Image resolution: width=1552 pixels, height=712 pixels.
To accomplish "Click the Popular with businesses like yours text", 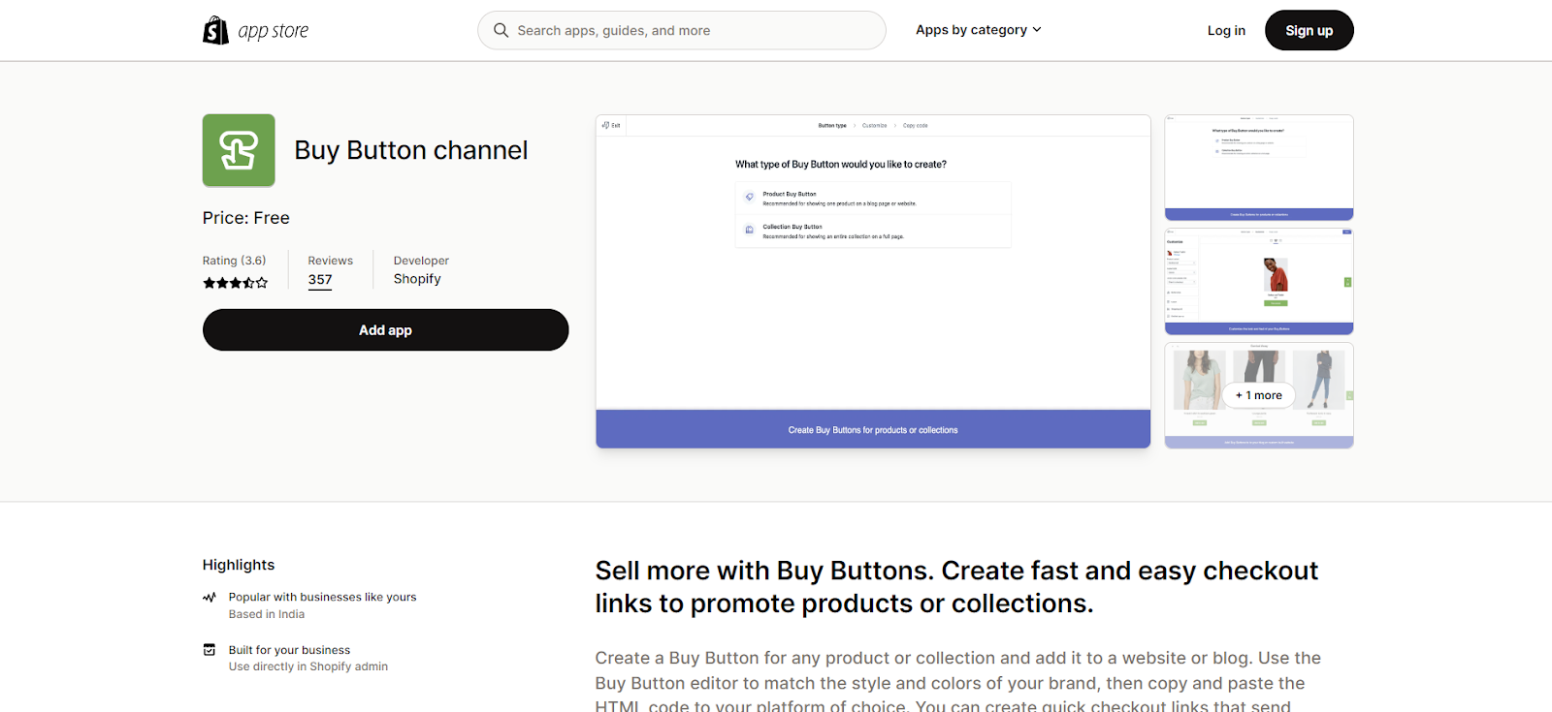I will coord(323,597).
